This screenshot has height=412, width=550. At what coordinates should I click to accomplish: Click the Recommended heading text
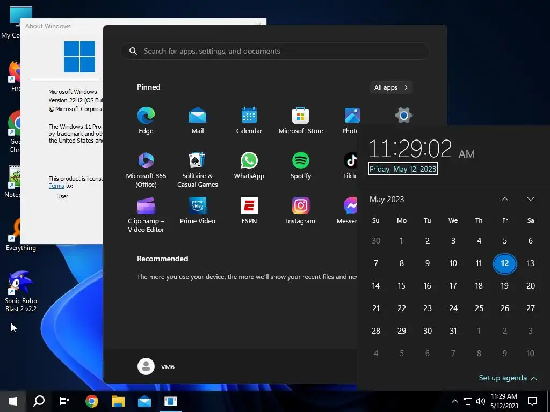(x=162, y=259)
